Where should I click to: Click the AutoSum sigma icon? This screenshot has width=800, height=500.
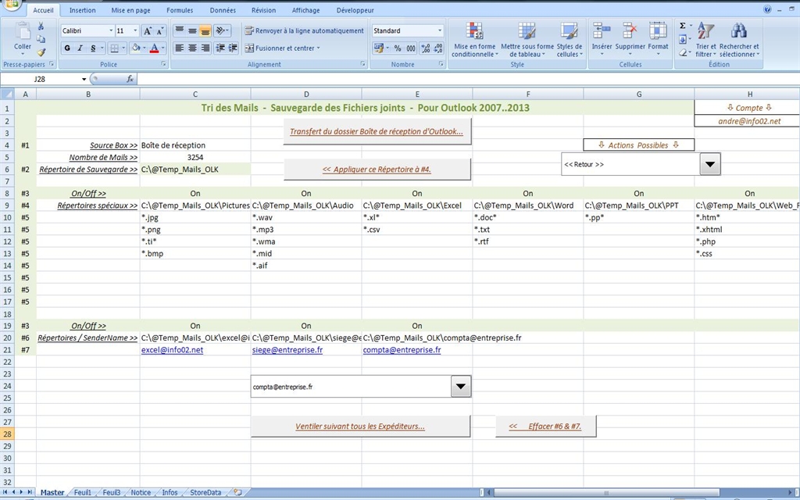(x=682, y=26)
